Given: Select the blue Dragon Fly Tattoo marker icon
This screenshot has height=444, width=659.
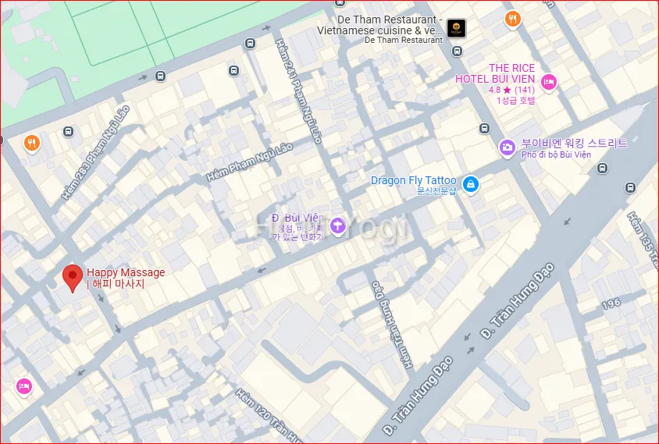Looking at the screenshot, I should click(470, 184).
